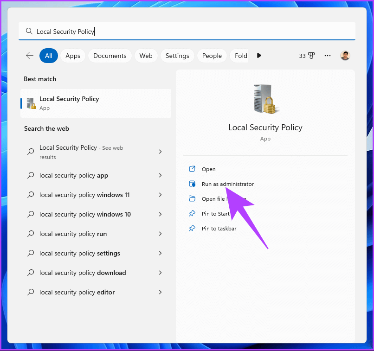Switch to the Folders filter tab
Viewport: 374px width, 351px height.
tap(239, 56)
